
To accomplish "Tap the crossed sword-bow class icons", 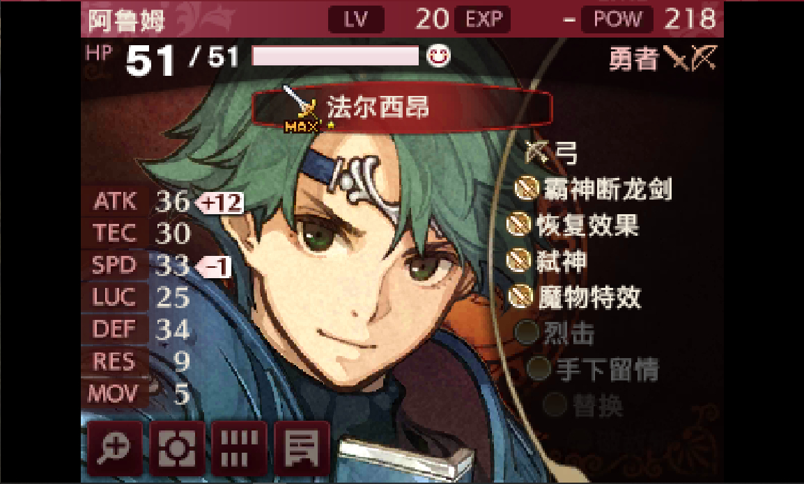I will (690, 58).
